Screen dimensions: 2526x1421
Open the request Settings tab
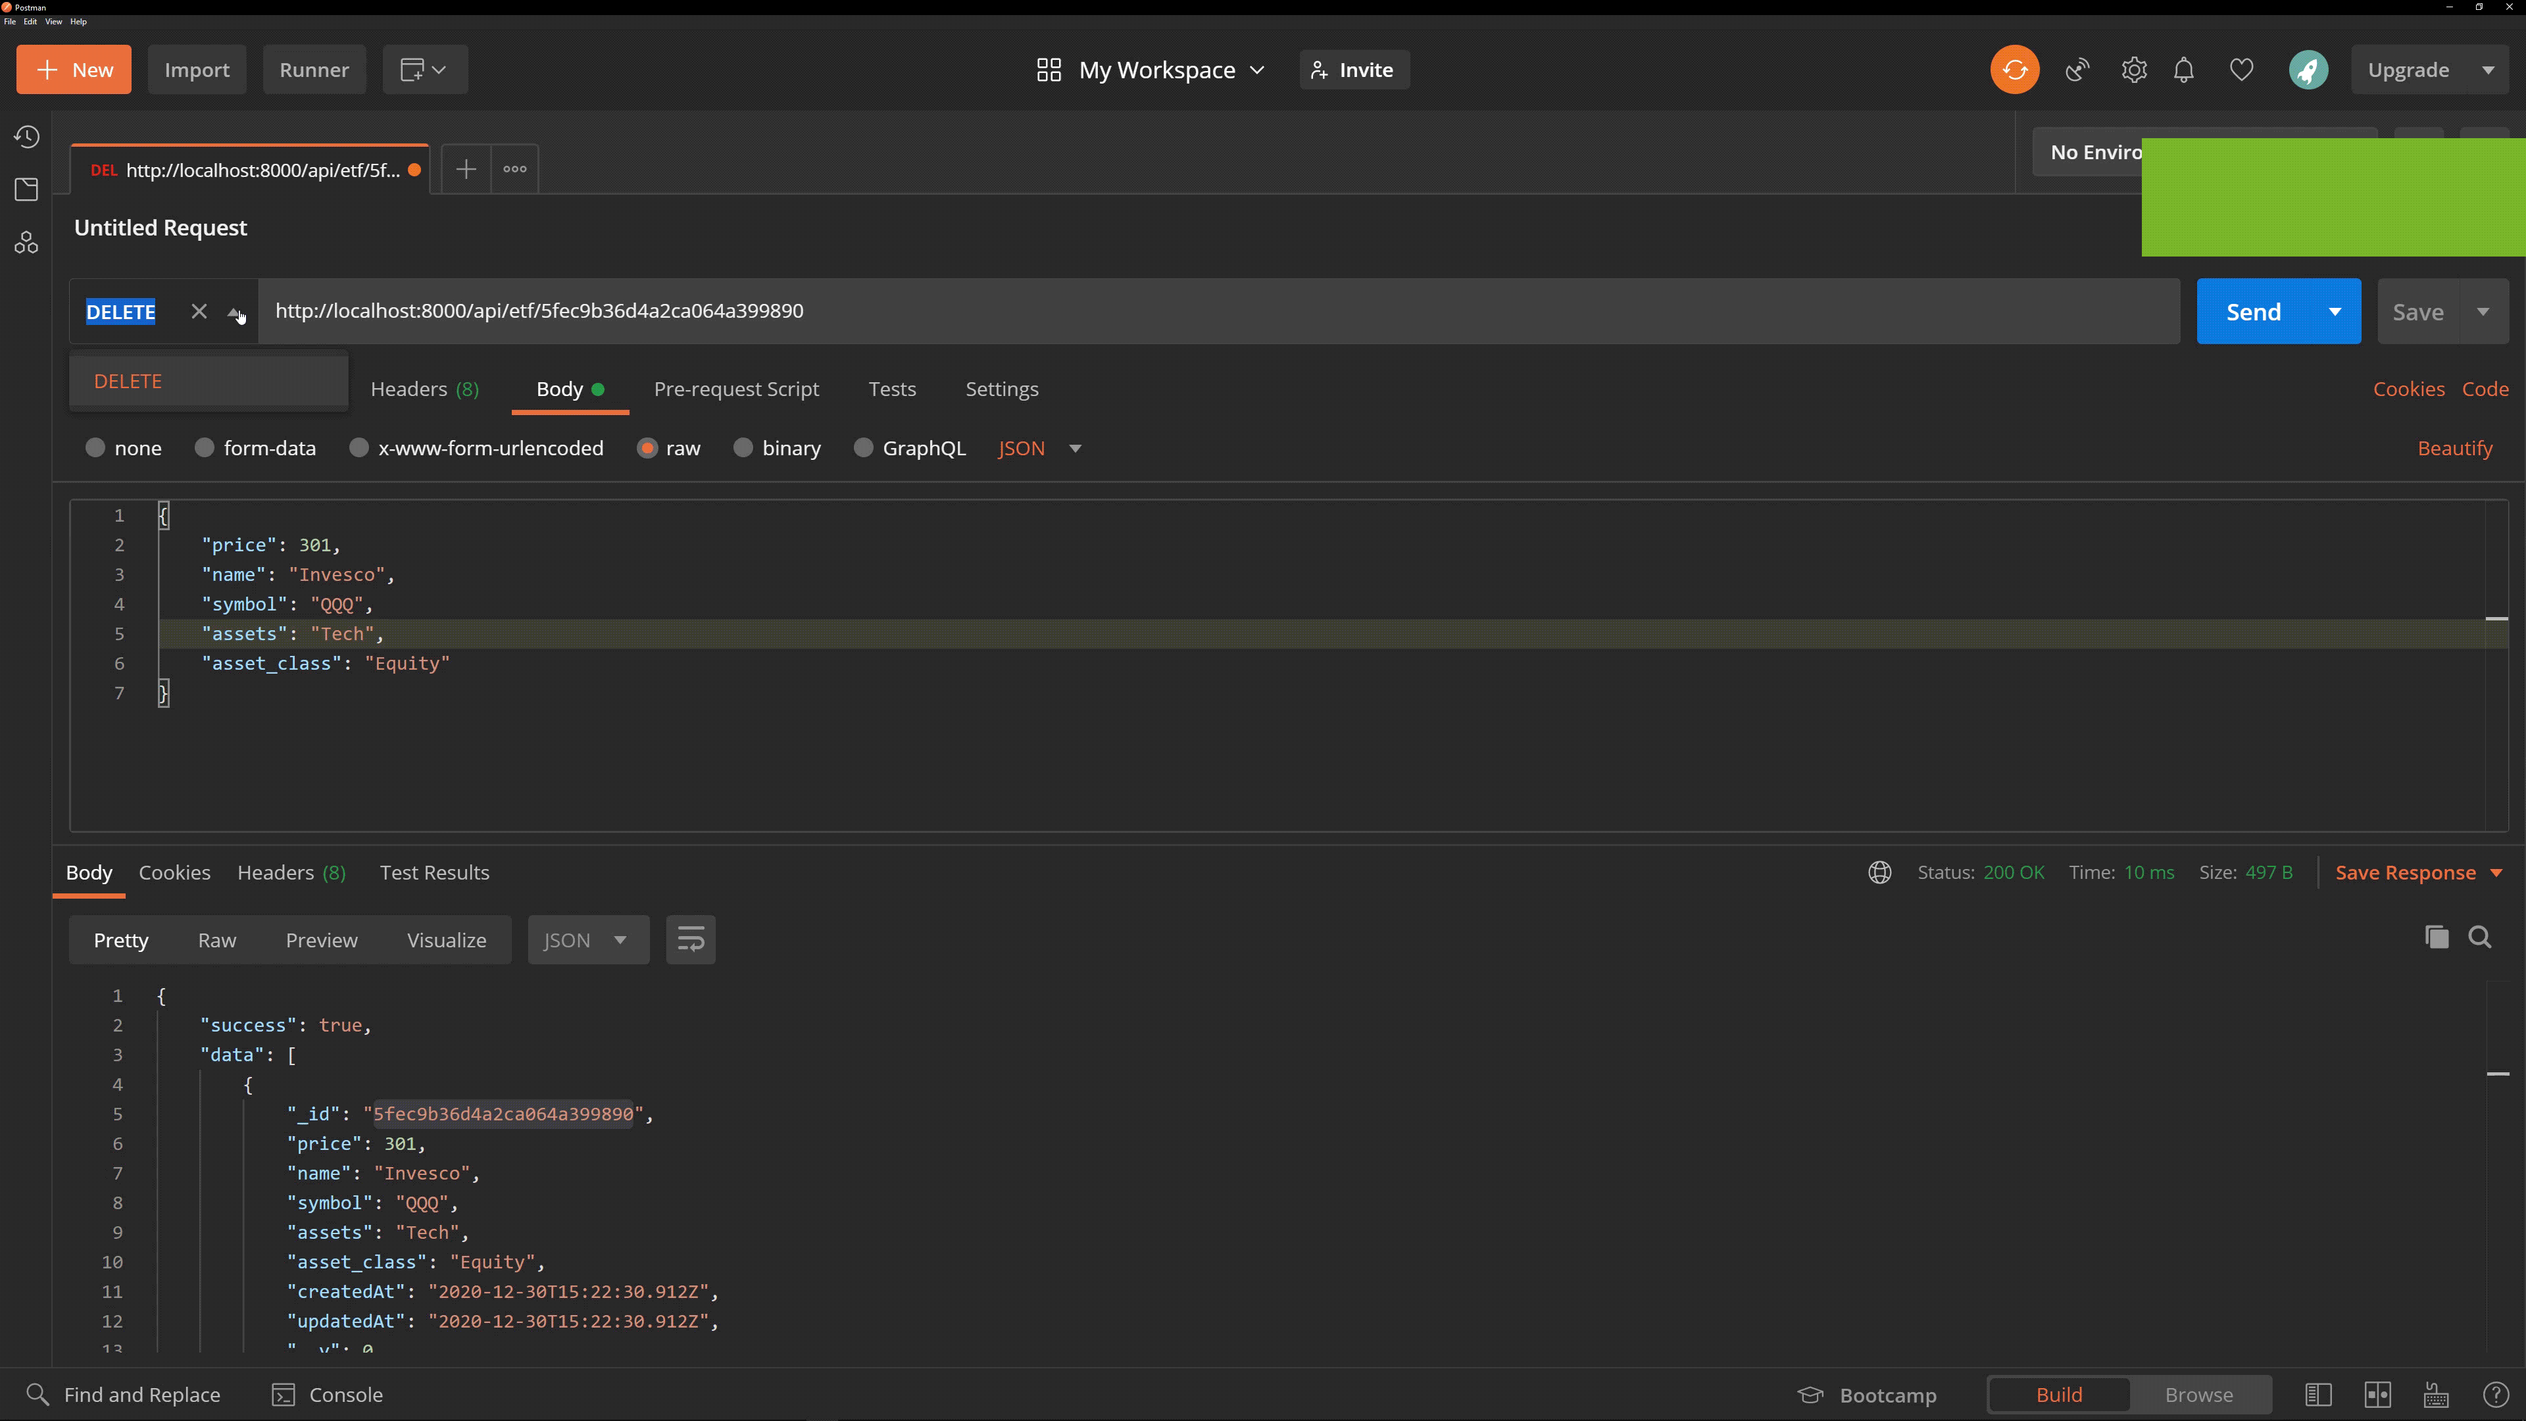[x=1001, y=388]
